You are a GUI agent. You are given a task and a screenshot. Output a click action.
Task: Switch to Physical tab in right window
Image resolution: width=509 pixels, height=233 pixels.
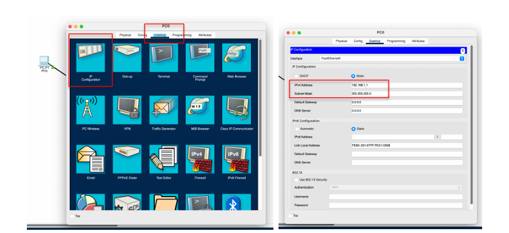tap(341, 41)
